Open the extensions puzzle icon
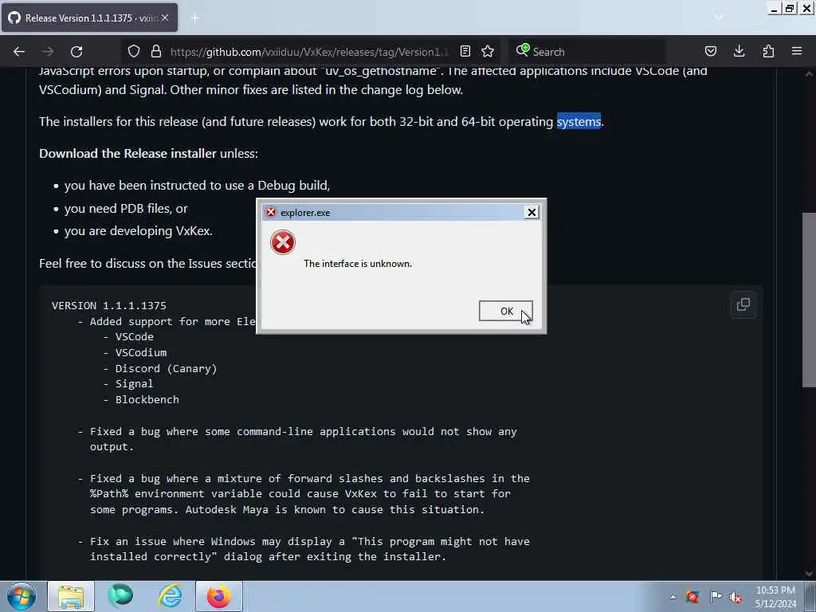This screenshot has height=612, width=816. 768,52
